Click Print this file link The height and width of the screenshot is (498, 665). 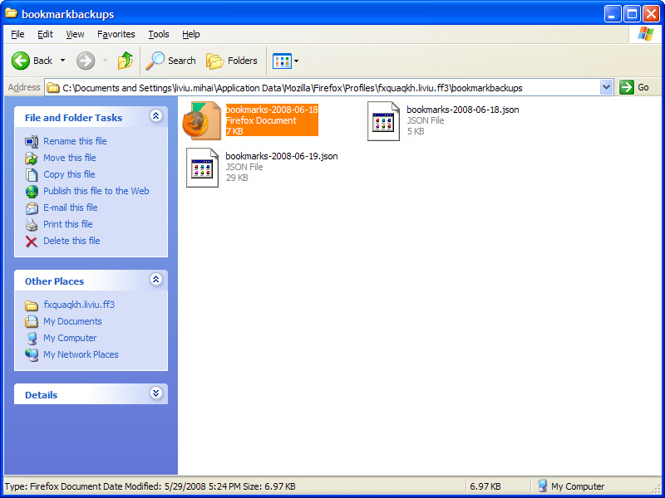click(68, 224)
